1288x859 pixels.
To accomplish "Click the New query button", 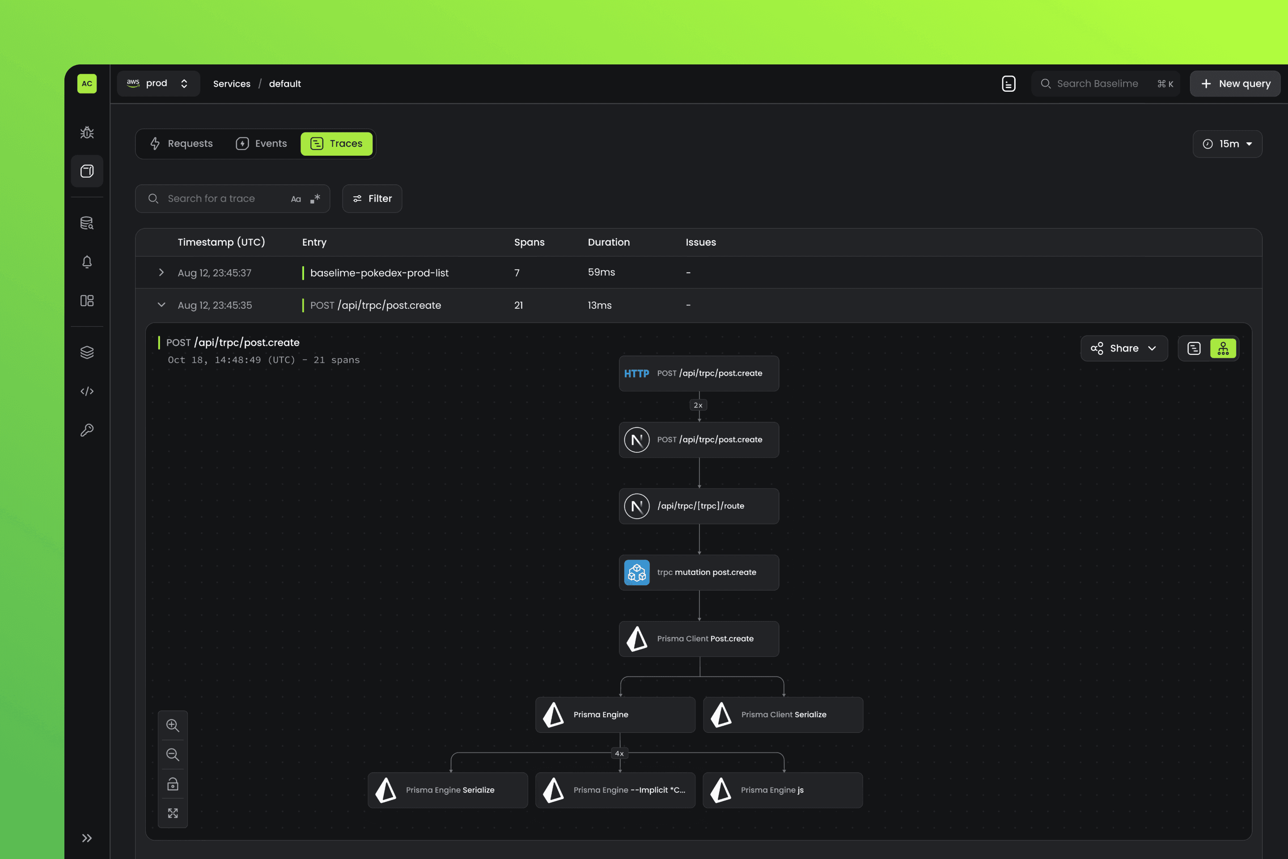I will point(1234,84).
